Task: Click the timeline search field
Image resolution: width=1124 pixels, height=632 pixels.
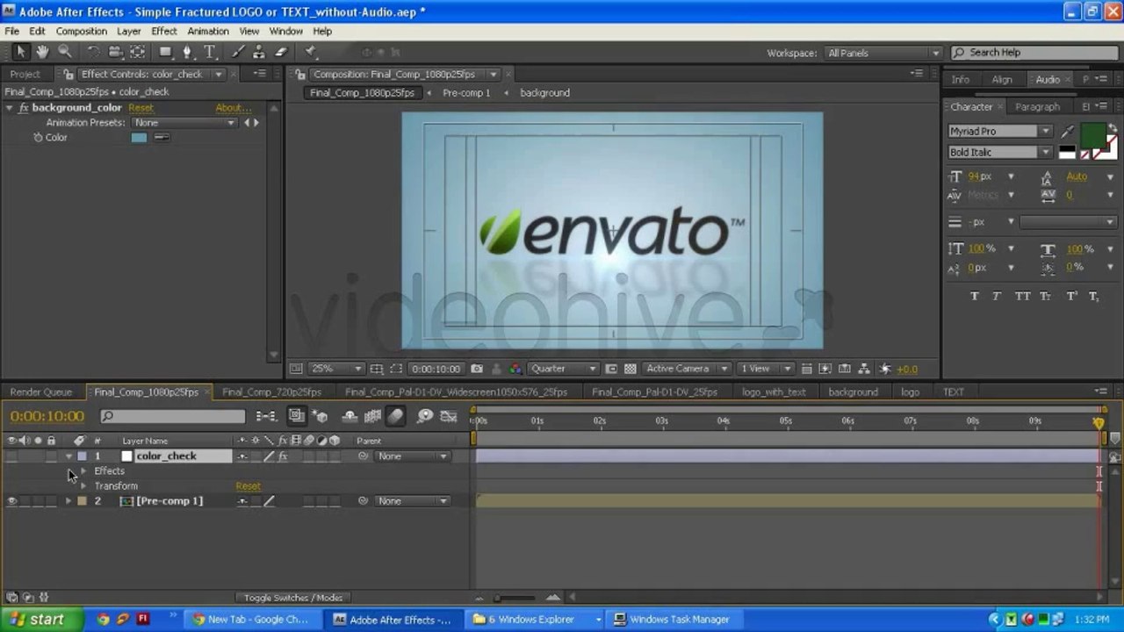Action: 172,416
